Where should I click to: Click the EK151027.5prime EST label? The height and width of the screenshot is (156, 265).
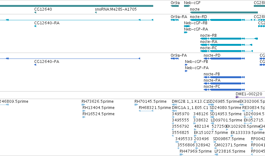click(x=211, y=133)
